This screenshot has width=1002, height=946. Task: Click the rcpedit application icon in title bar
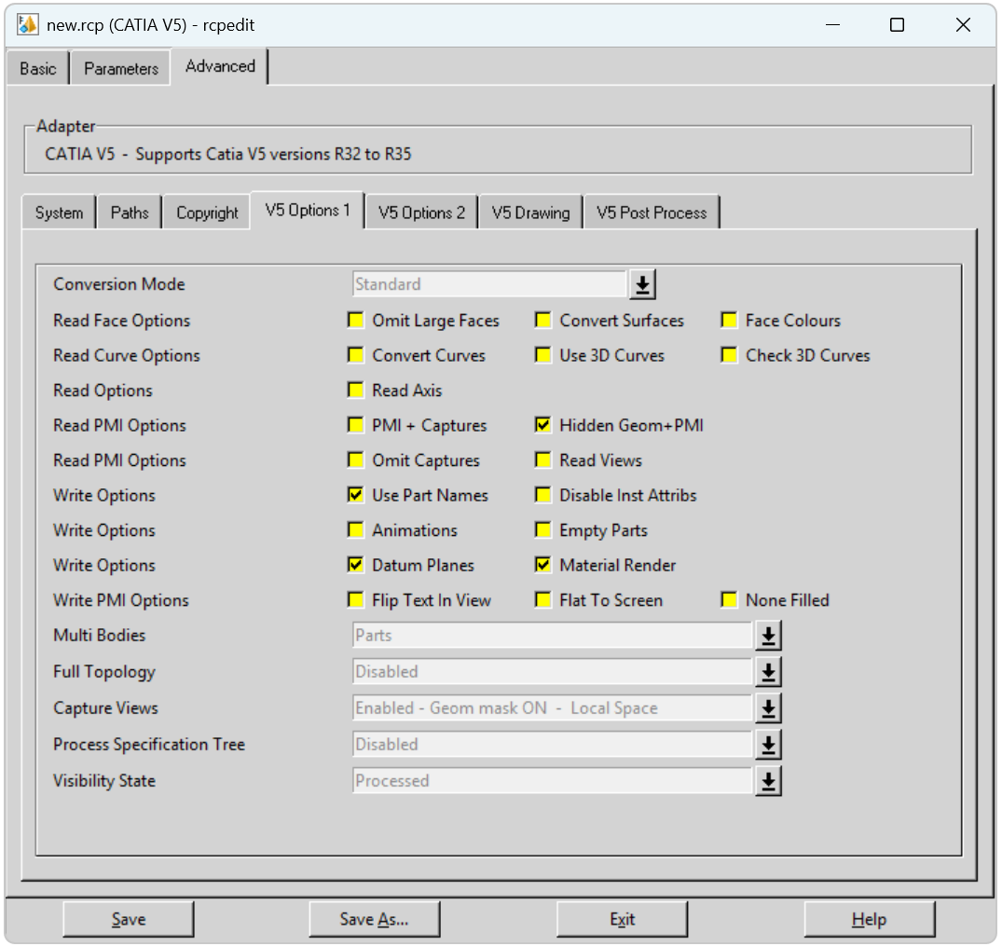(x=27, y=25)
